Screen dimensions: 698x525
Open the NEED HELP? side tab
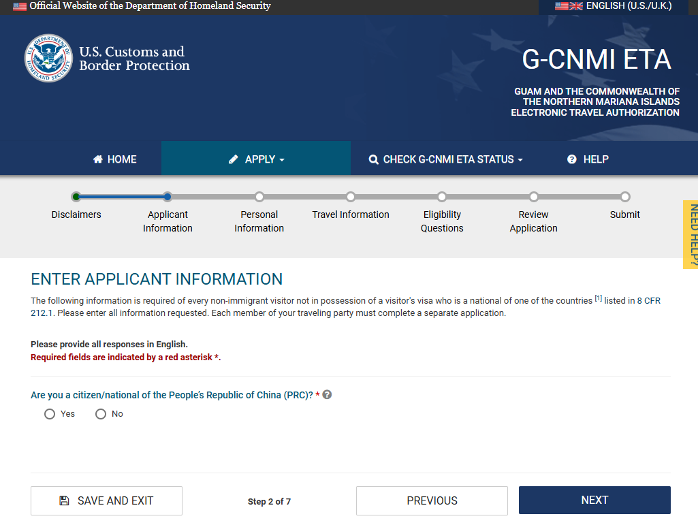pos(691,235)
